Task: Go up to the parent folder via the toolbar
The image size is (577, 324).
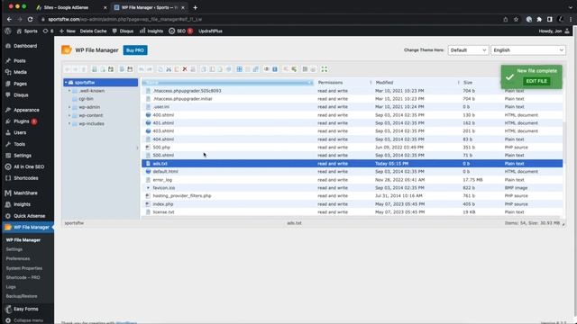Action: (84, 69)
